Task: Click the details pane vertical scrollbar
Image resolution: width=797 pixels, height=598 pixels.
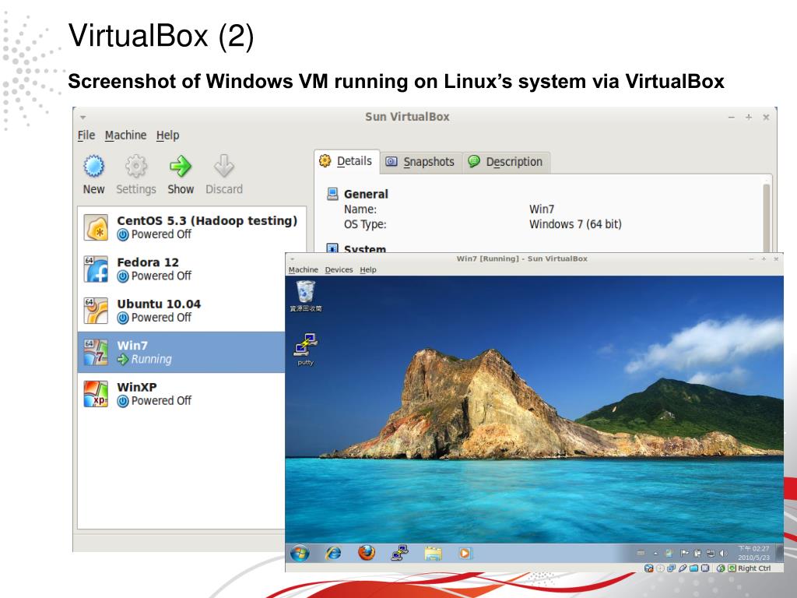Action: click(766, 216)
